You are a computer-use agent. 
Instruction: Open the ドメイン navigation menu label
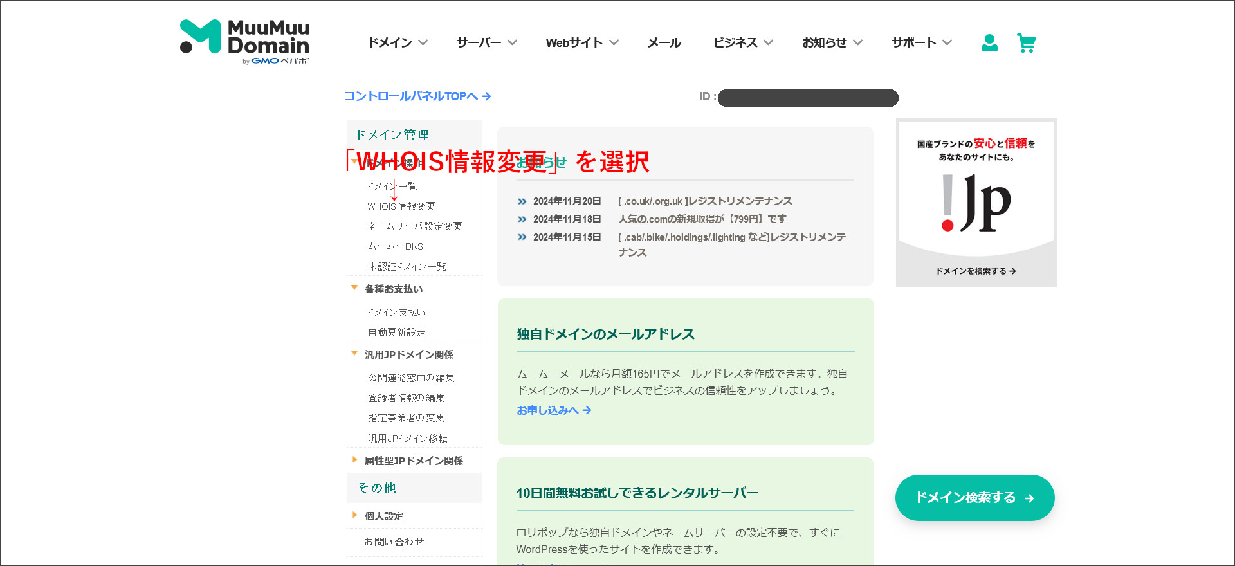(x=390, y=42)
